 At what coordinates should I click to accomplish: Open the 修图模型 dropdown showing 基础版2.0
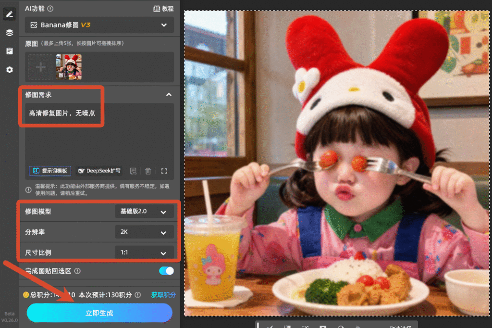pyautogui.click(x=144, y=212)
